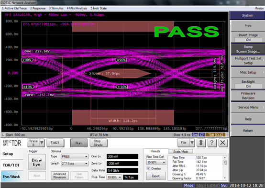
Task: Open the File dropdown arrow
Action: 192,143
